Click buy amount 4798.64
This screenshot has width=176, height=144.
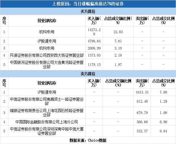(x=94, y=41)
